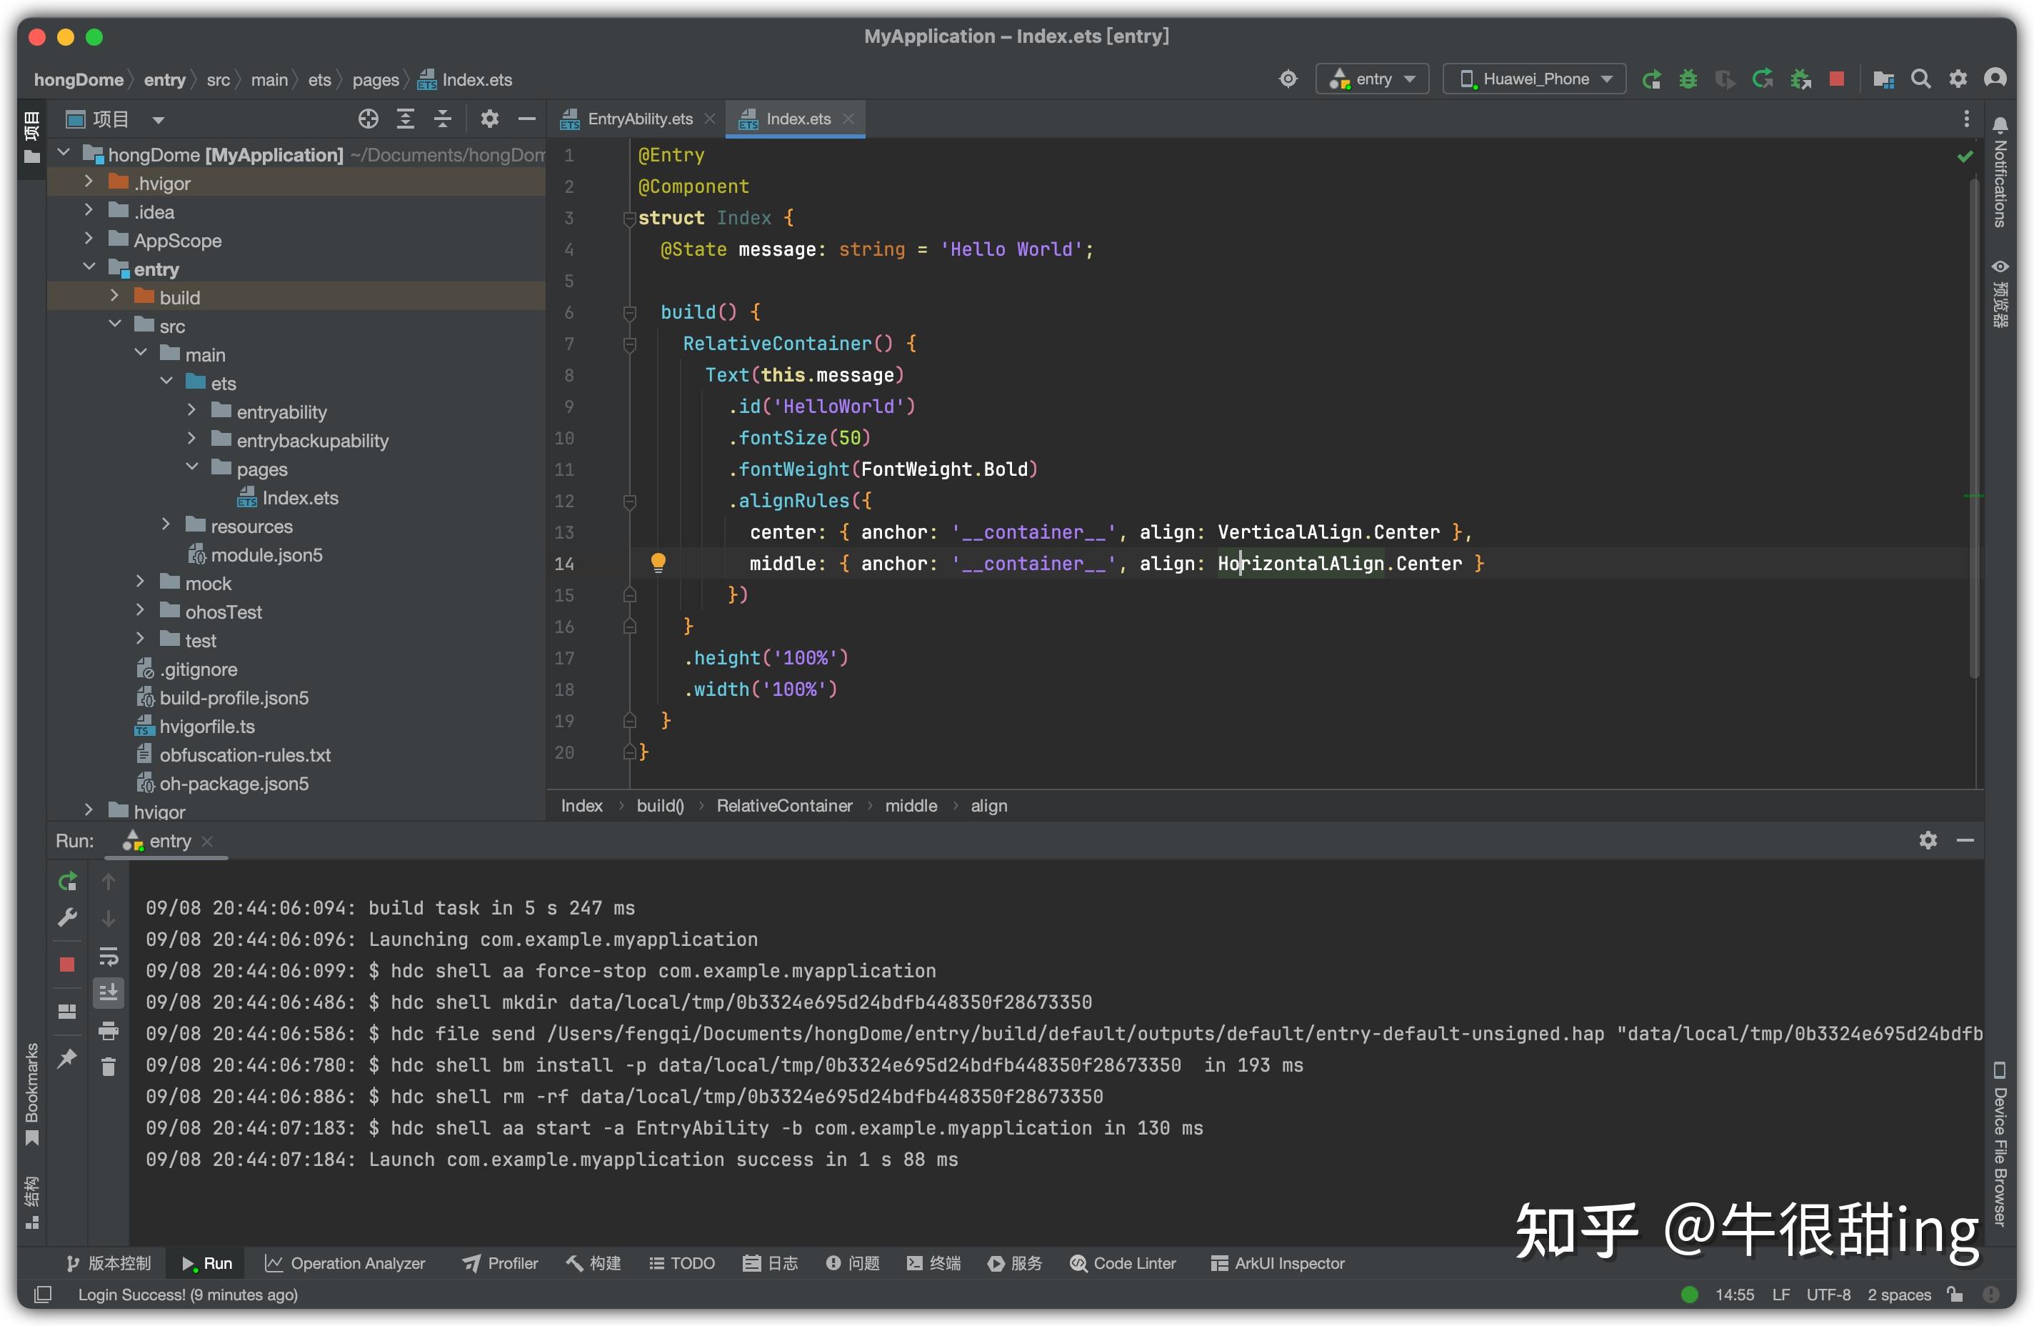Image resolution: width=2034 pixels, height=1326 pixels.
Task: Open the entry run configuration dropdown
Action: 1373,79
